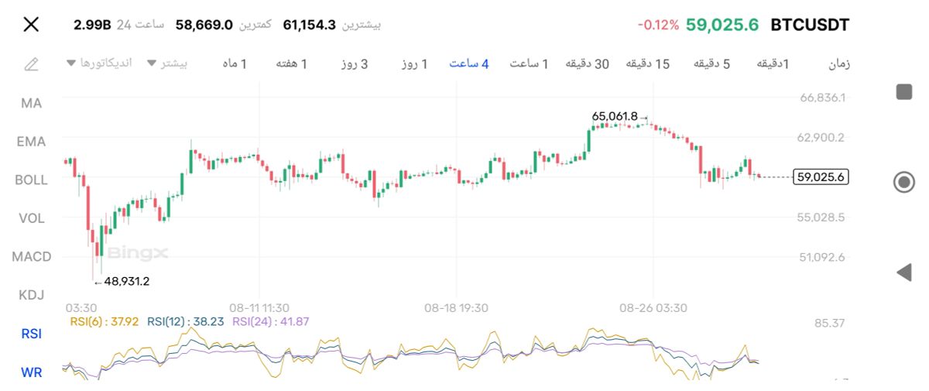Tap the pencil drawing tool icon

[x=31, y=64]
